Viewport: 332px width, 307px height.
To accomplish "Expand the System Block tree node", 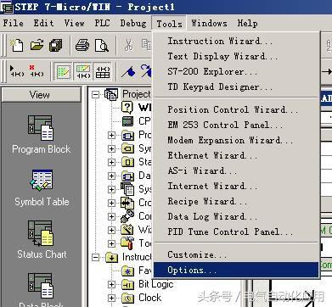I will (x=111, y=189).
